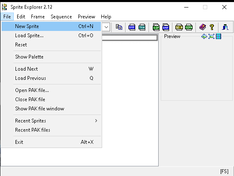Click the animated GIF export icon
The image size is (234, 176).
tap(189, 27)
